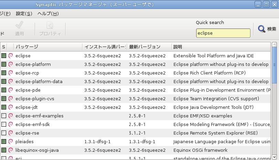Click the Debian swirl icon for eclipse-emf-examples

[x=11, y=116]
